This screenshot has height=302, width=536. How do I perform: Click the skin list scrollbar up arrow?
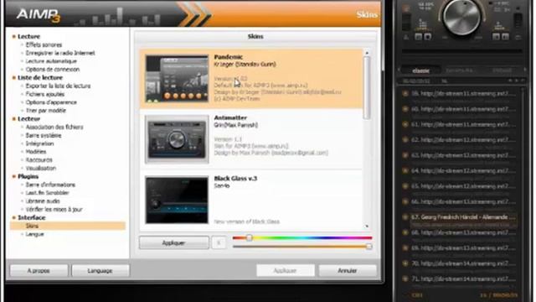click(367, 53)
